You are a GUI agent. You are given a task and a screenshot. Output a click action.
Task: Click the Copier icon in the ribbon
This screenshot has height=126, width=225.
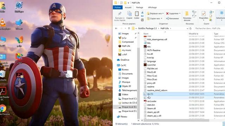129,14
